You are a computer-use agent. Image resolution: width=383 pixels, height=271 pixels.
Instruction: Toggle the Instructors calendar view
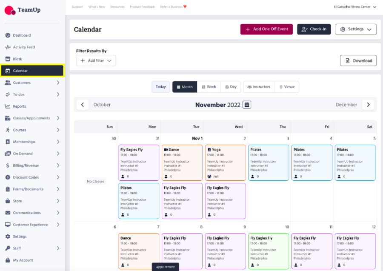tap(258, 86)
